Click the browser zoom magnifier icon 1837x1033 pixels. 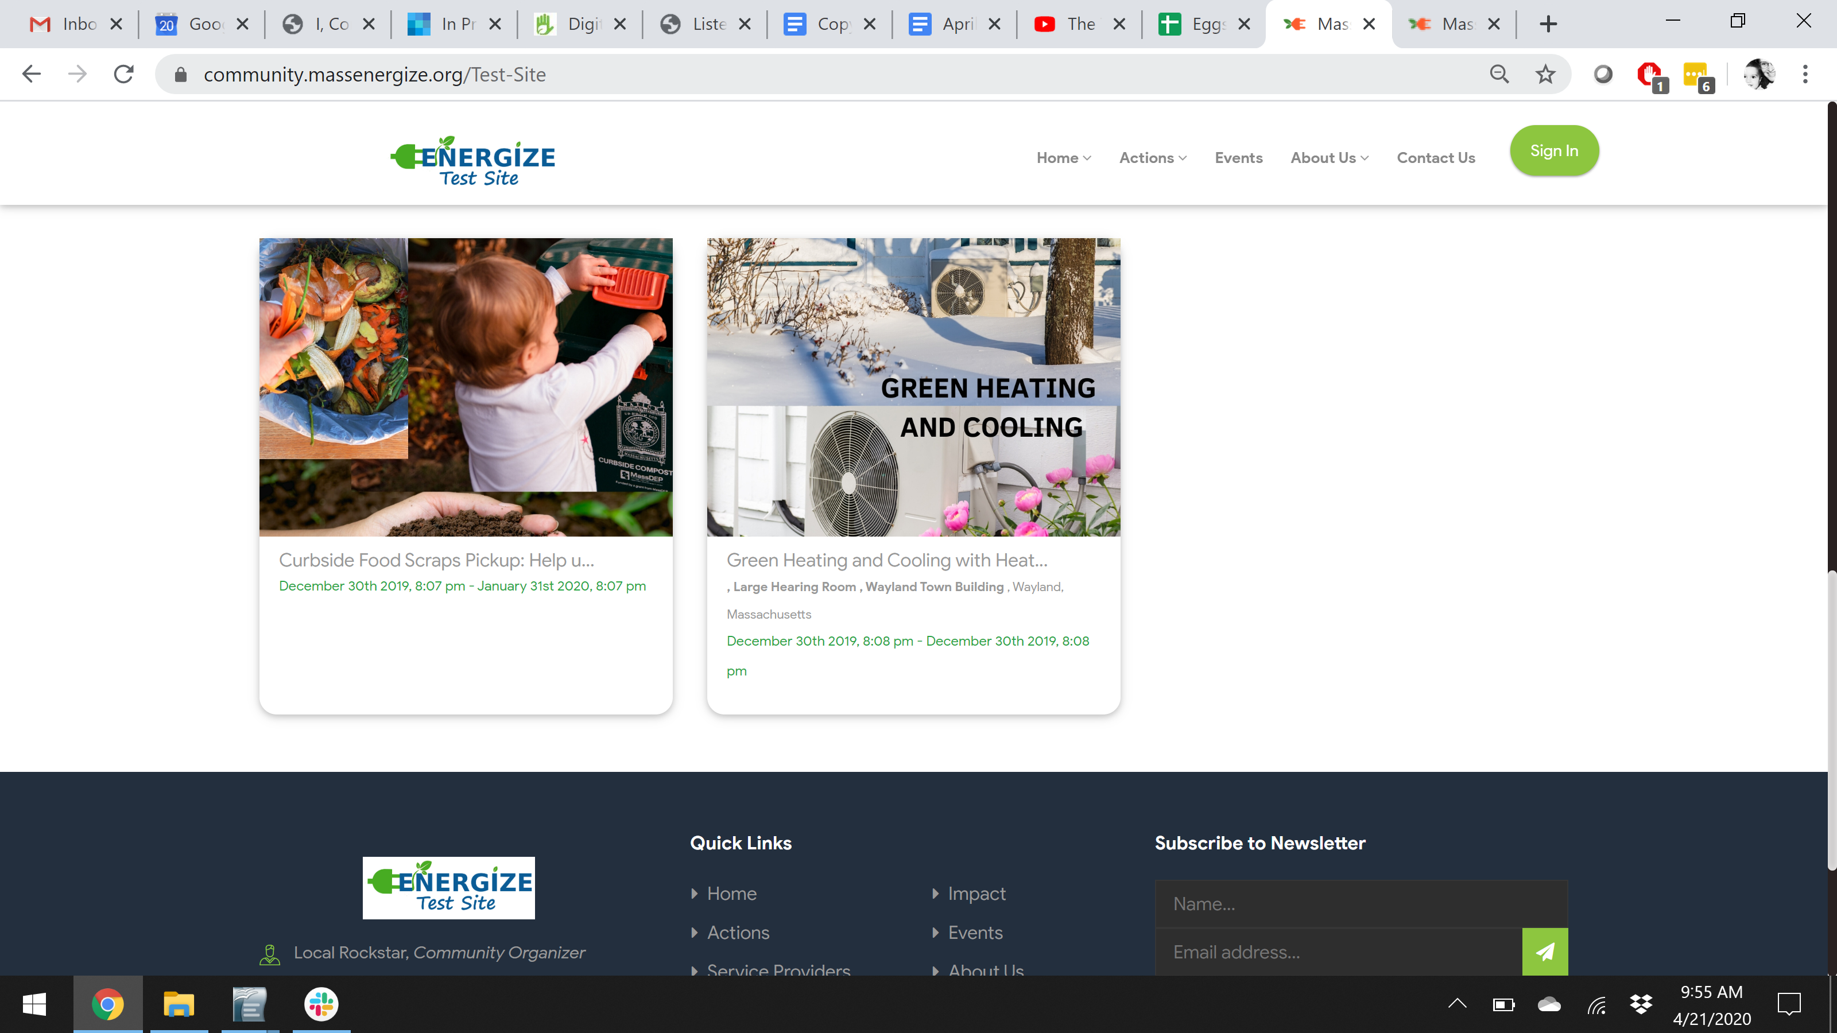pyautogui.click(x=1499, y=74)
